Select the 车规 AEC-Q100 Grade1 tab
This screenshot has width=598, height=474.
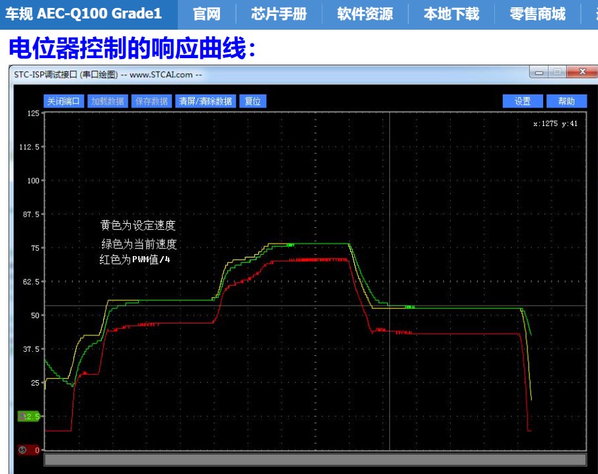(x=89, y=14)
